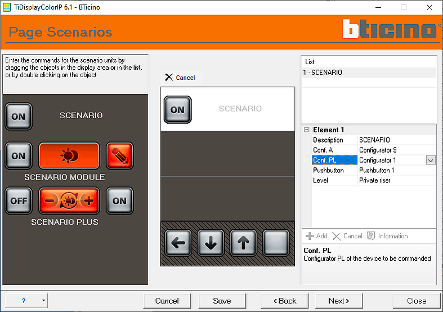443x312 pixels.
Task: Click the left arrow display button
Action: 178,243
